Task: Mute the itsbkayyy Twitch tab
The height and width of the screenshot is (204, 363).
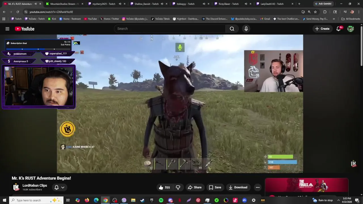Action: [x=204, y=4]
